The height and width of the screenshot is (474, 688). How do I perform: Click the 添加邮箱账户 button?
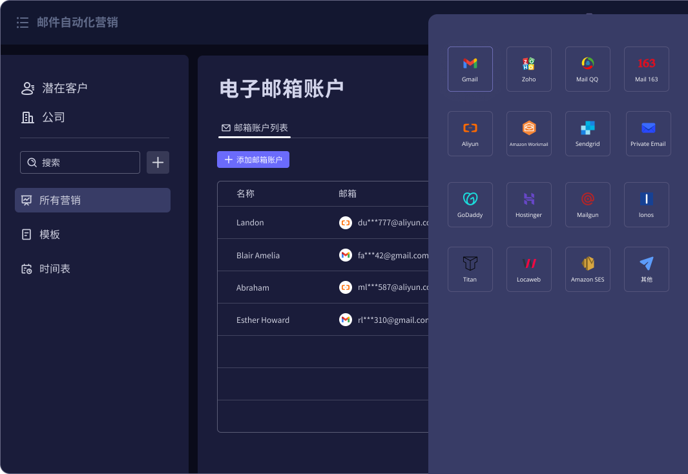click(253, 160)
